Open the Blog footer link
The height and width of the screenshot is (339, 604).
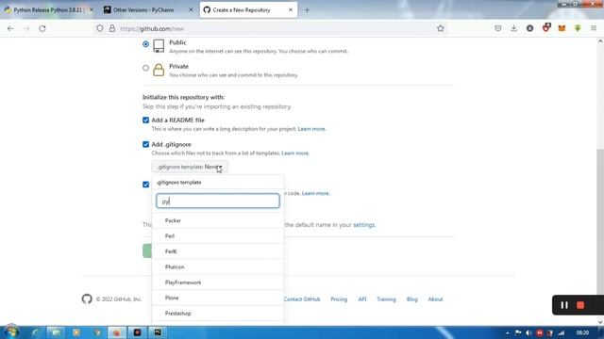pos(411,299)
